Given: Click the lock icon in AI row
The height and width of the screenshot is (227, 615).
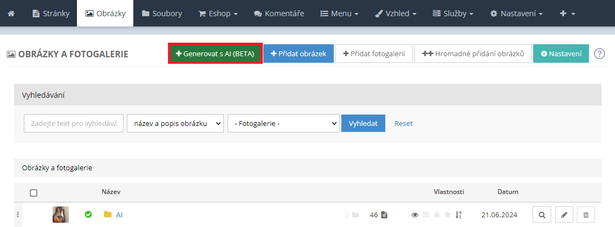Looking at the screenshot, I should point(437,215).
